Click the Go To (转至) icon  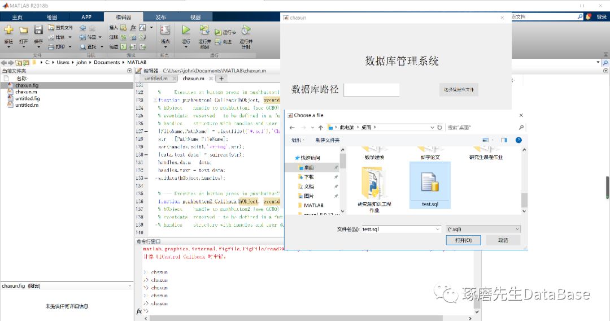click(82, 37)
